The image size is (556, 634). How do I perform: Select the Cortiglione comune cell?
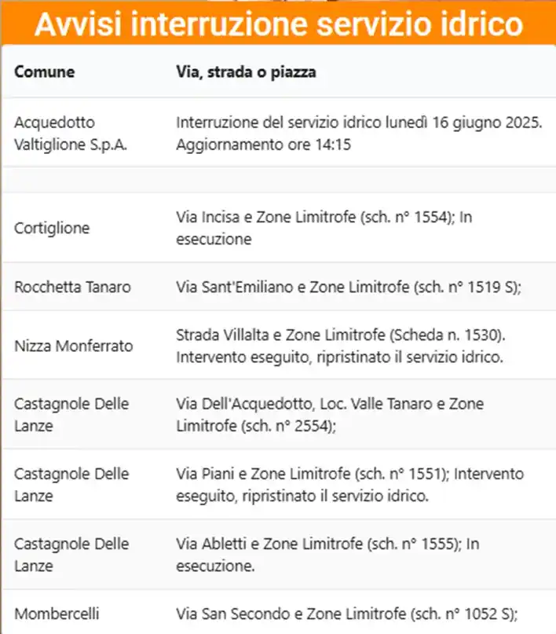(x=52, y=228)
